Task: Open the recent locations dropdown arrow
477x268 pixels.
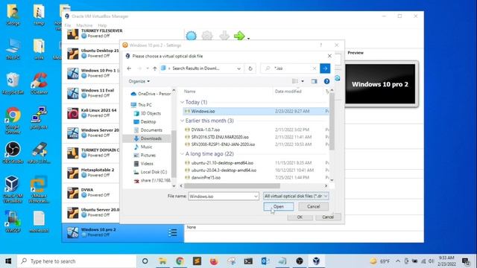Action: tap(148, 68)
